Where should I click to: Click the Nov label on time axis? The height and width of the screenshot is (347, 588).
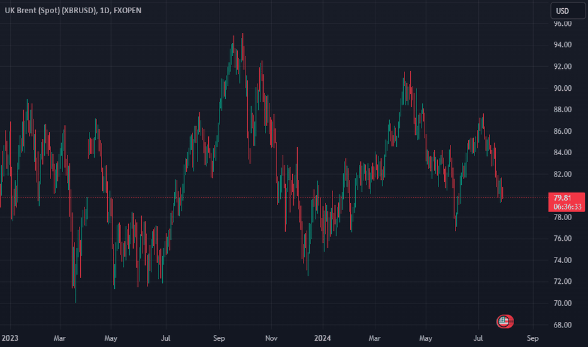click(271, 338)
